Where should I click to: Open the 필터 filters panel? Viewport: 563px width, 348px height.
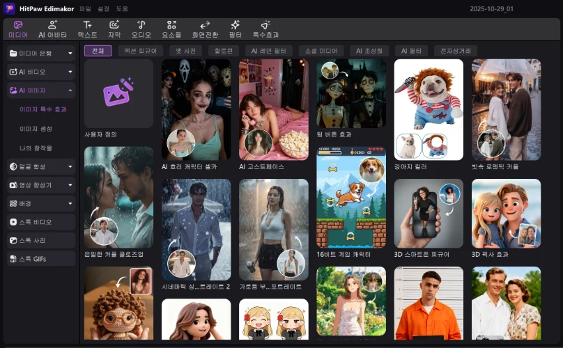pos(235,29)
